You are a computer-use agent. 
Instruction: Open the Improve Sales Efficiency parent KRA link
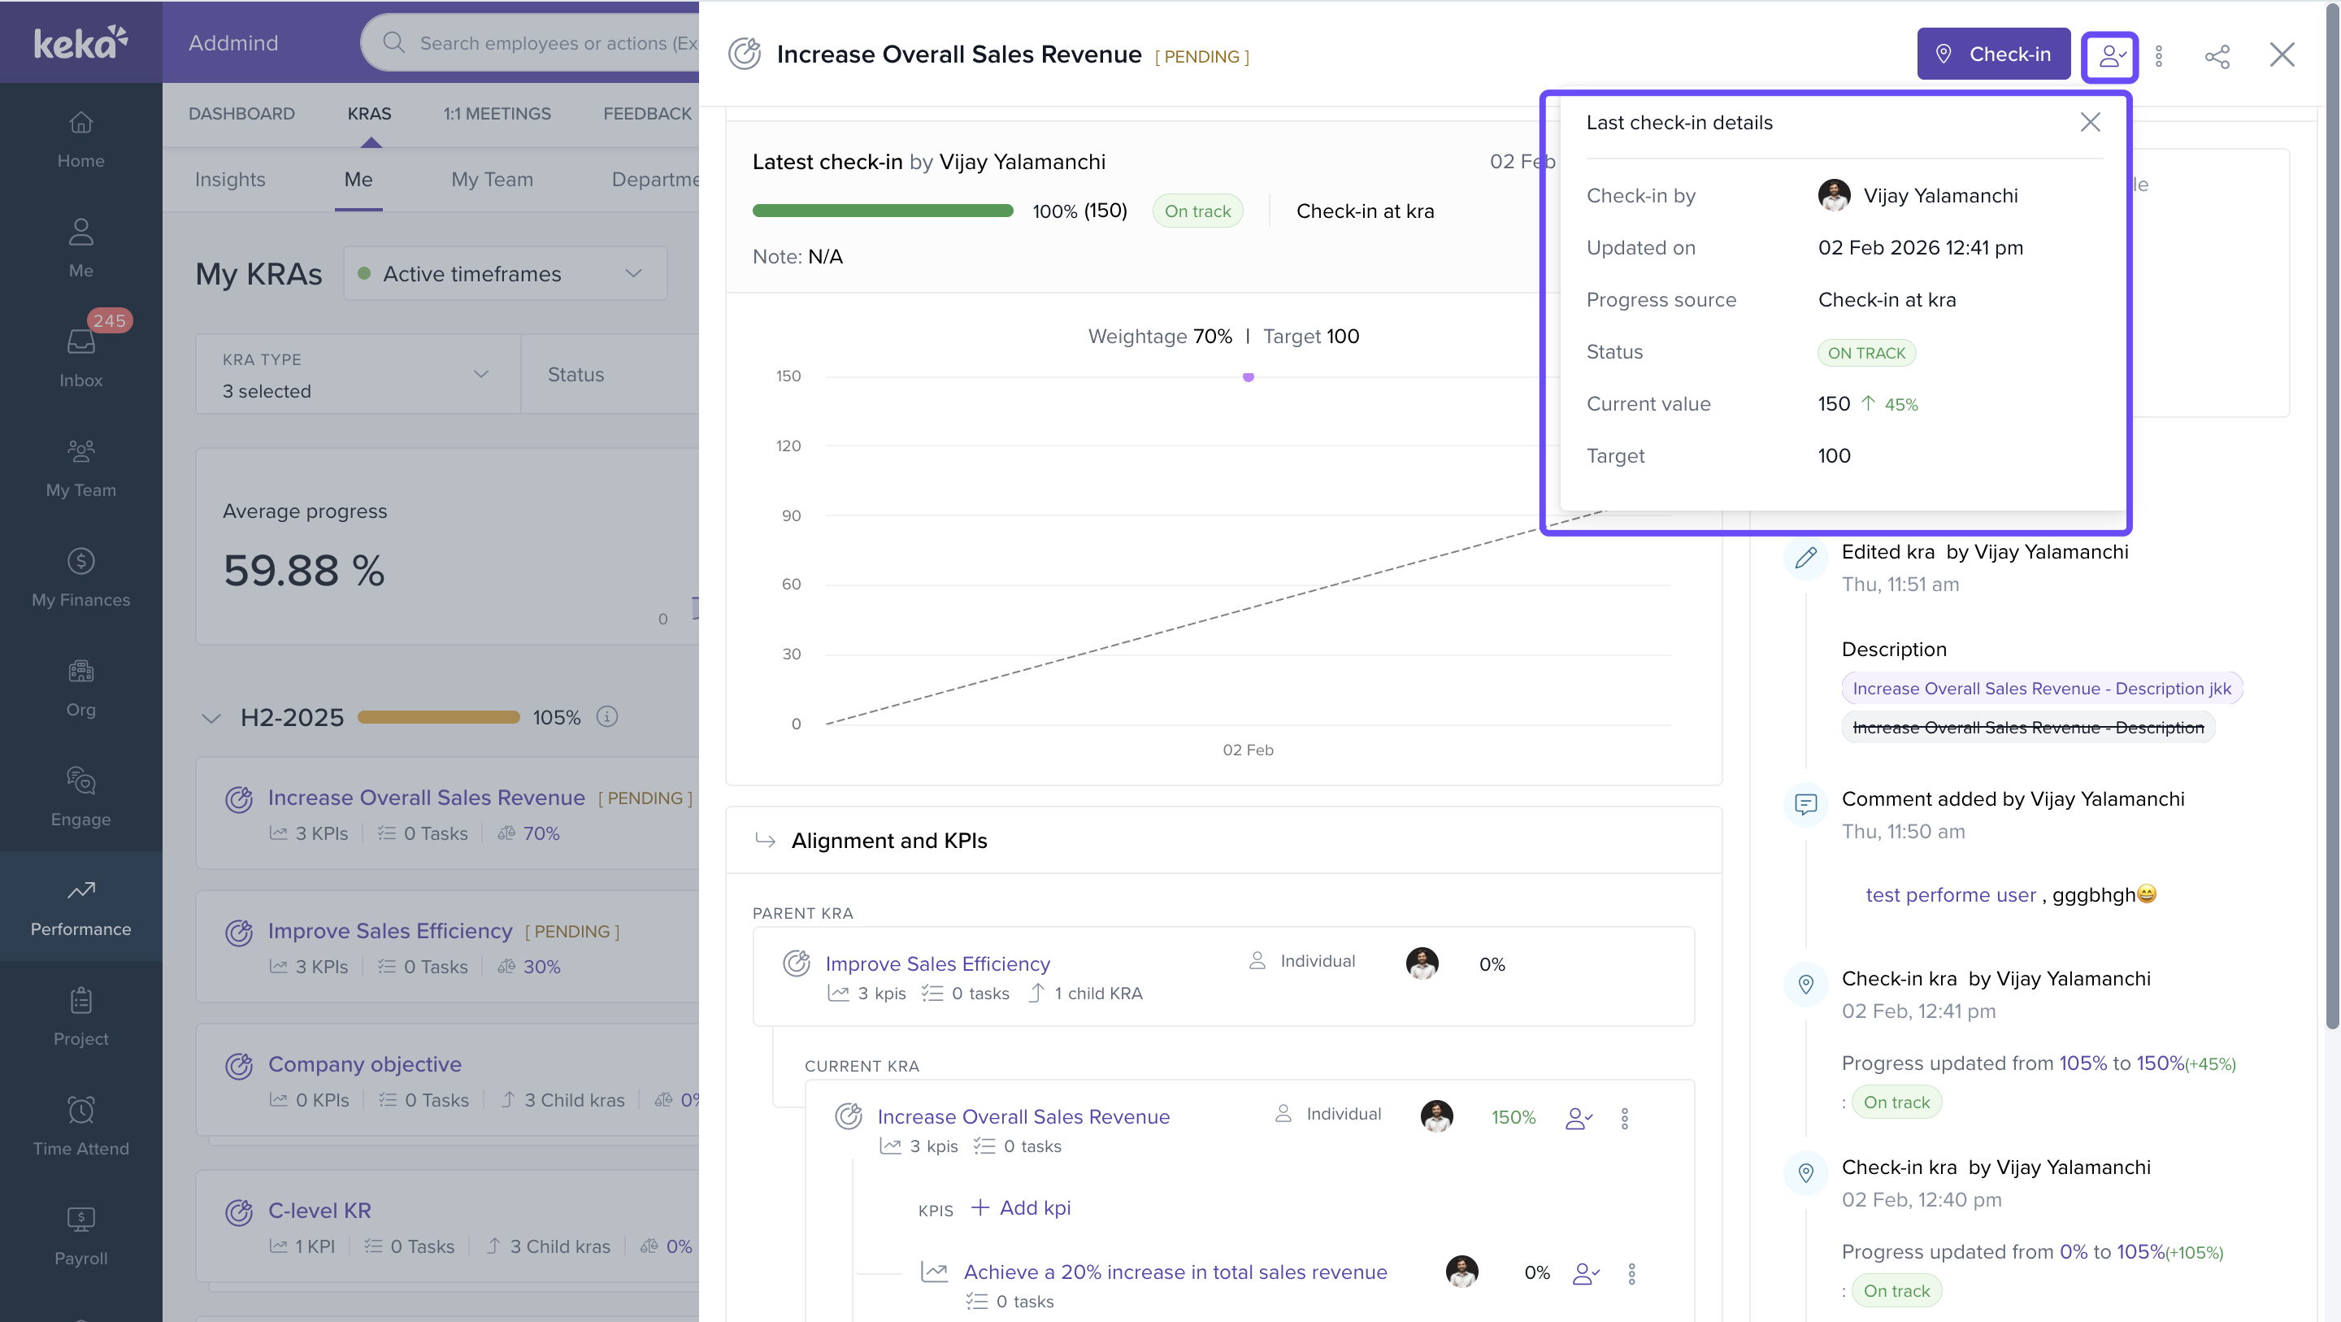tap(937, 963)
